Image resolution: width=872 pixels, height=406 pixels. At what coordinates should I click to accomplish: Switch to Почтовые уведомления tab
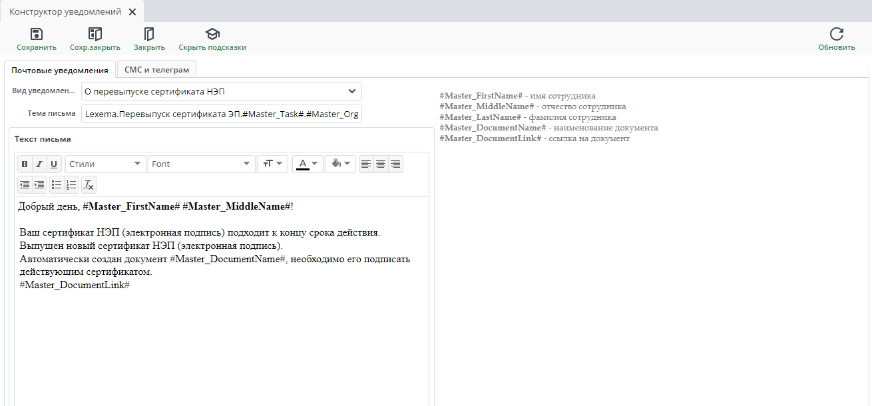pyautogui.click(x=59, y=70)
